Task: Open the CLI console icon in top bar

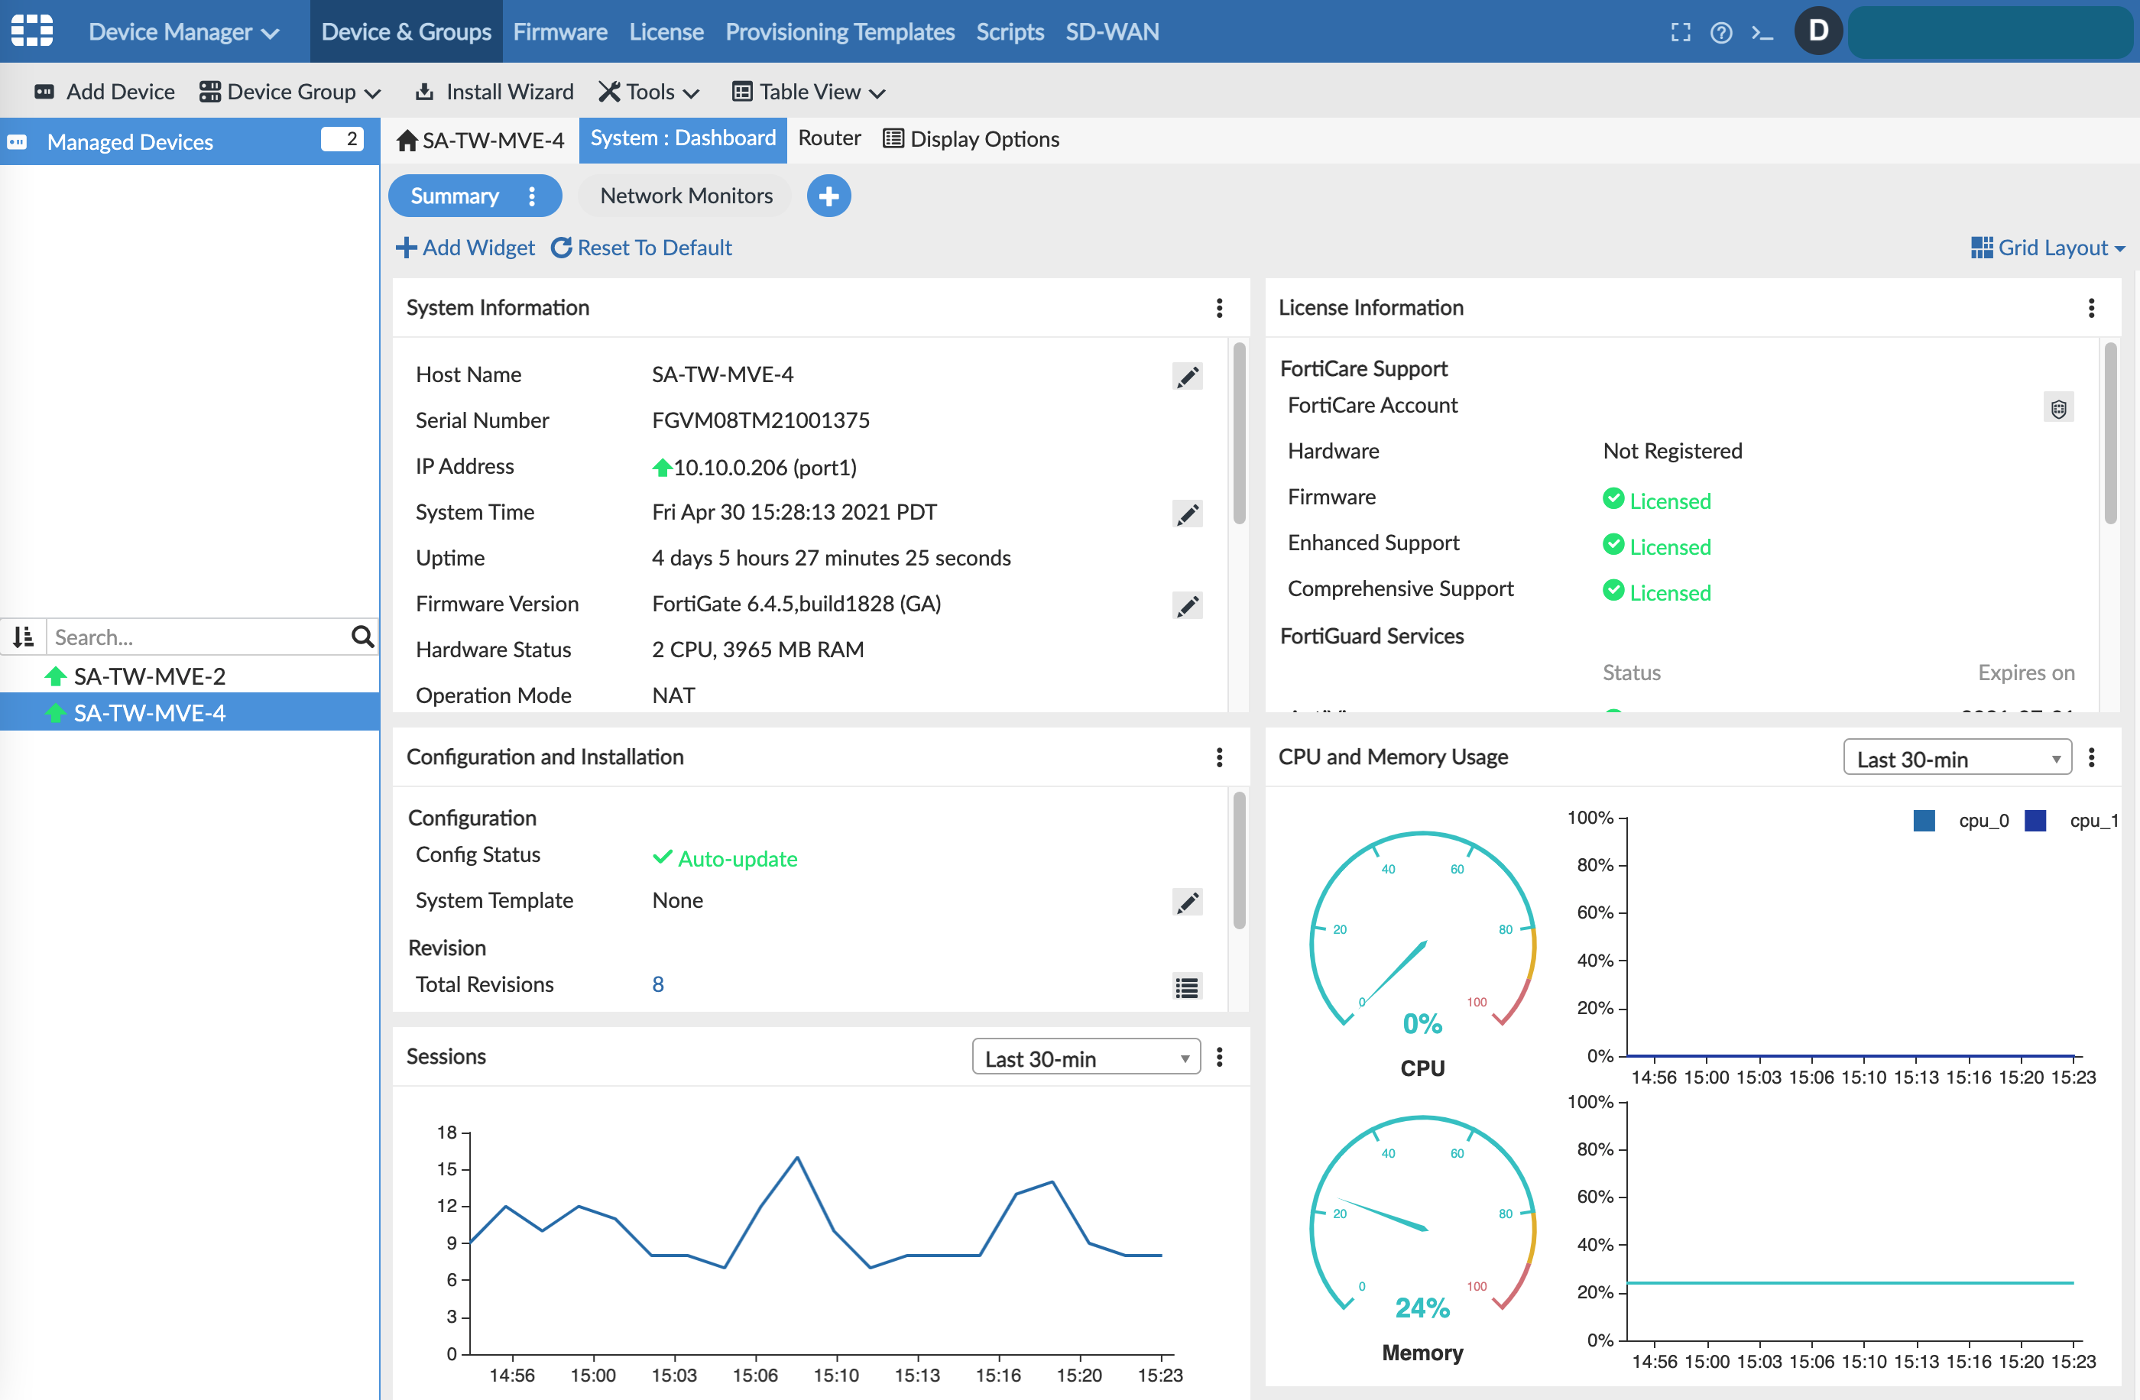Action: [x=1762, y=31]
